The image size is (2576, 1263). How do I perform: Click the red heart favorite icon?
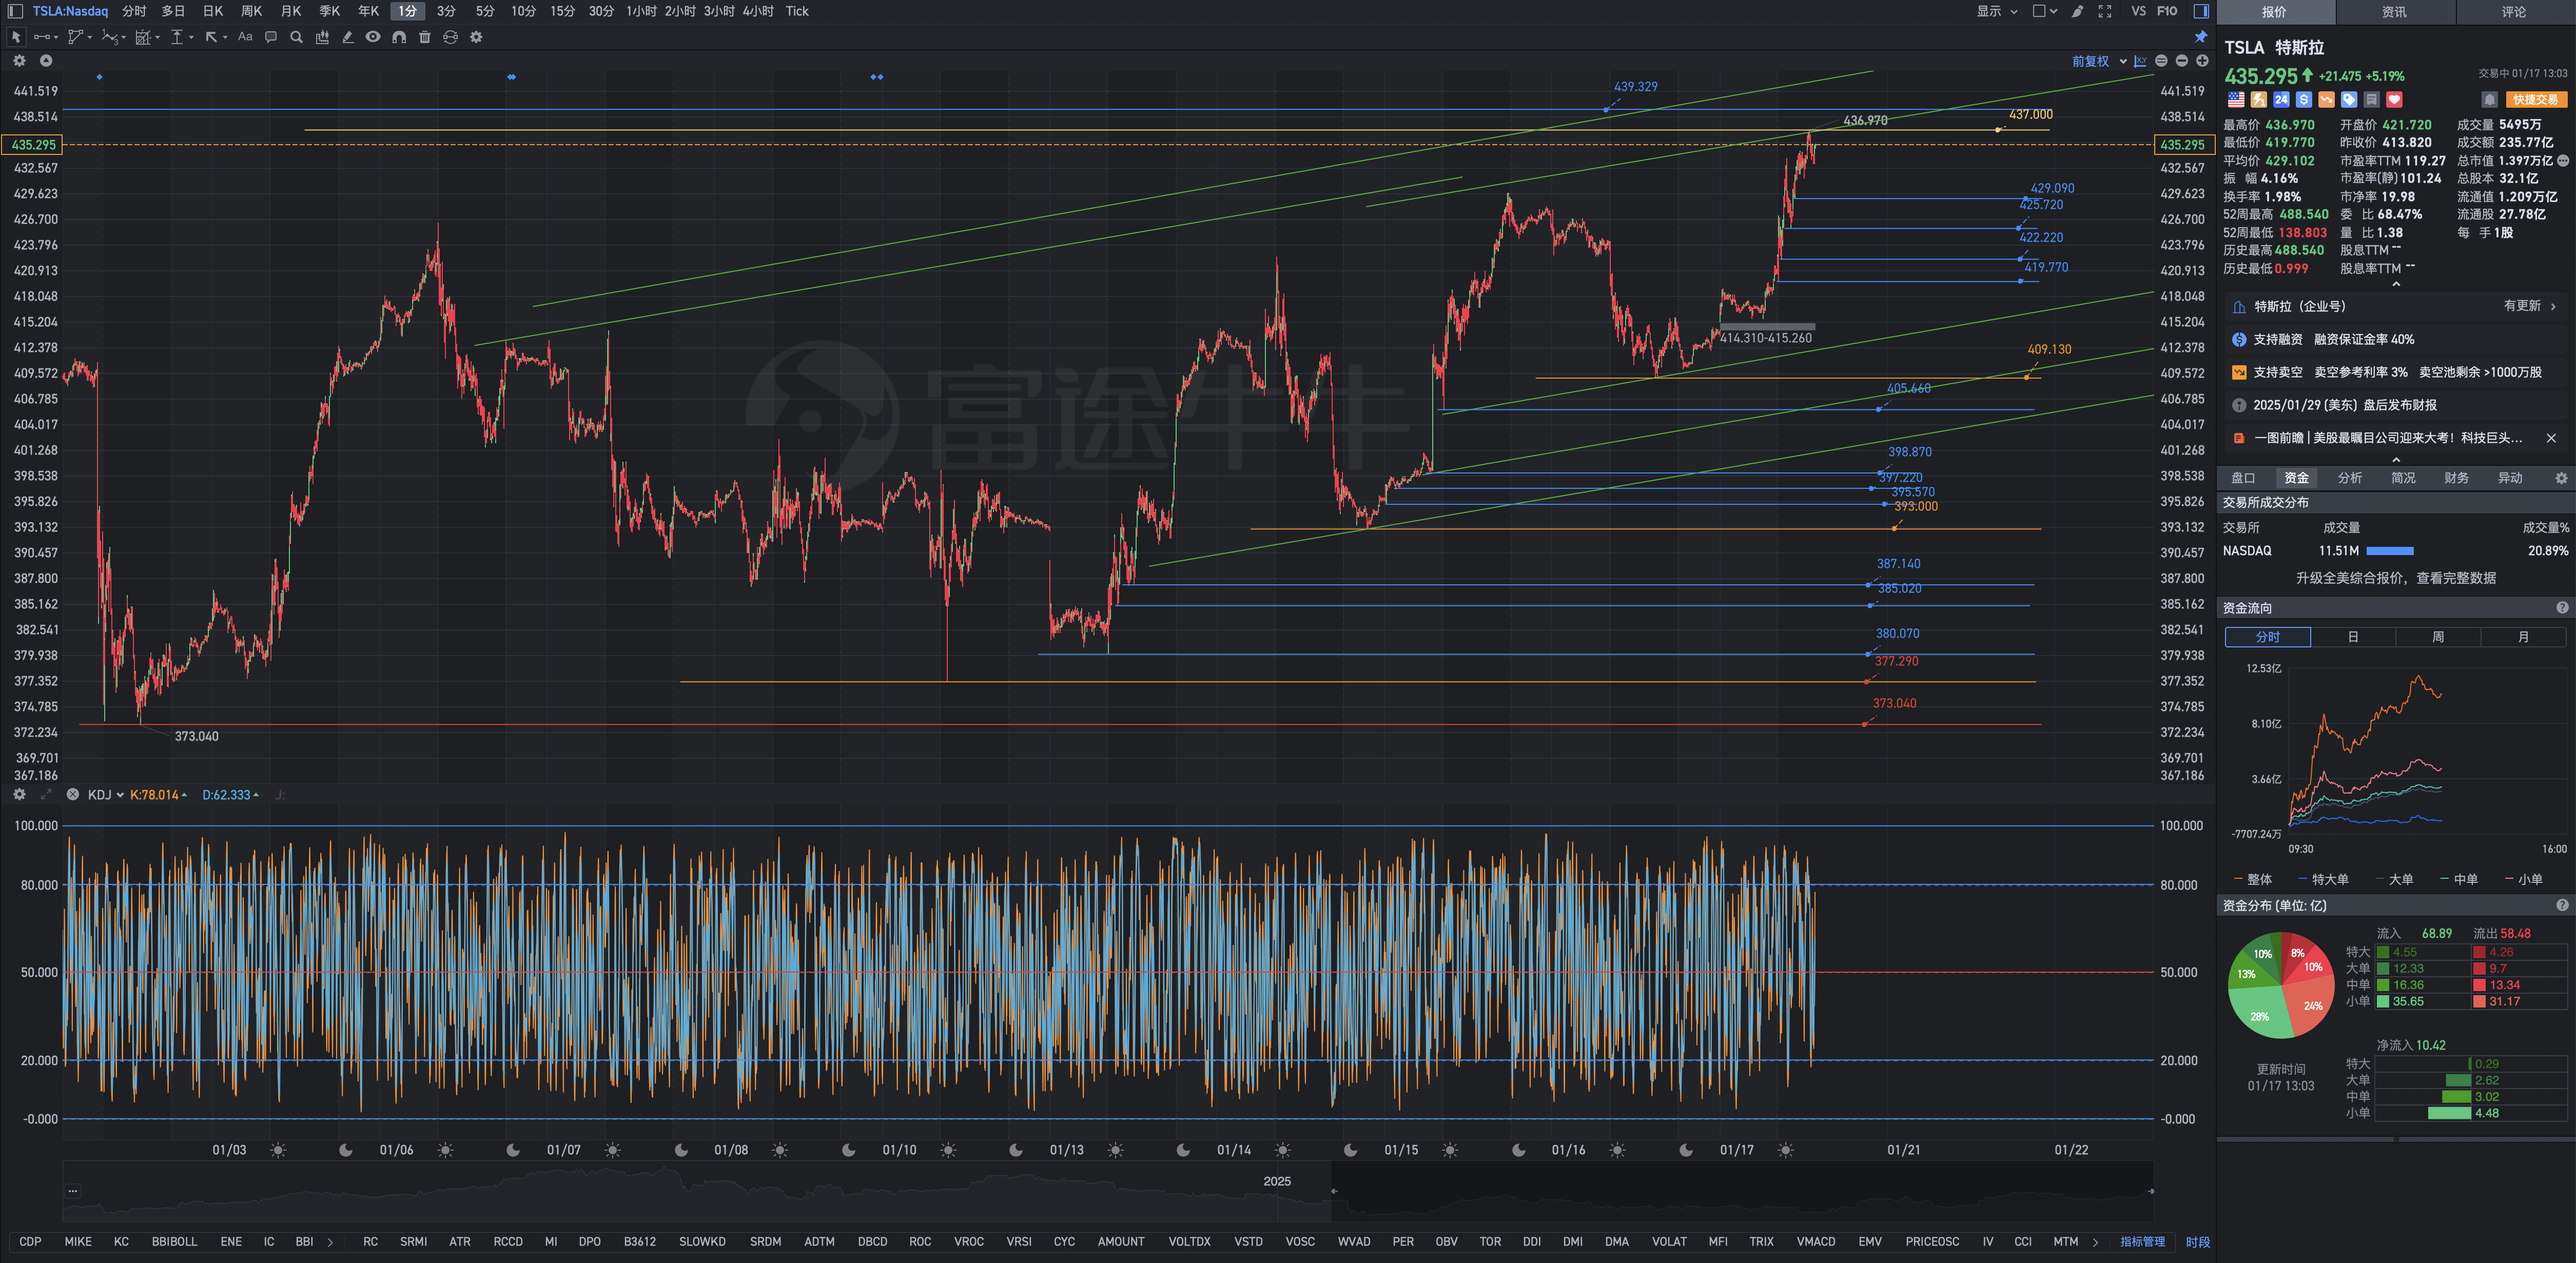pos(2394,99)
